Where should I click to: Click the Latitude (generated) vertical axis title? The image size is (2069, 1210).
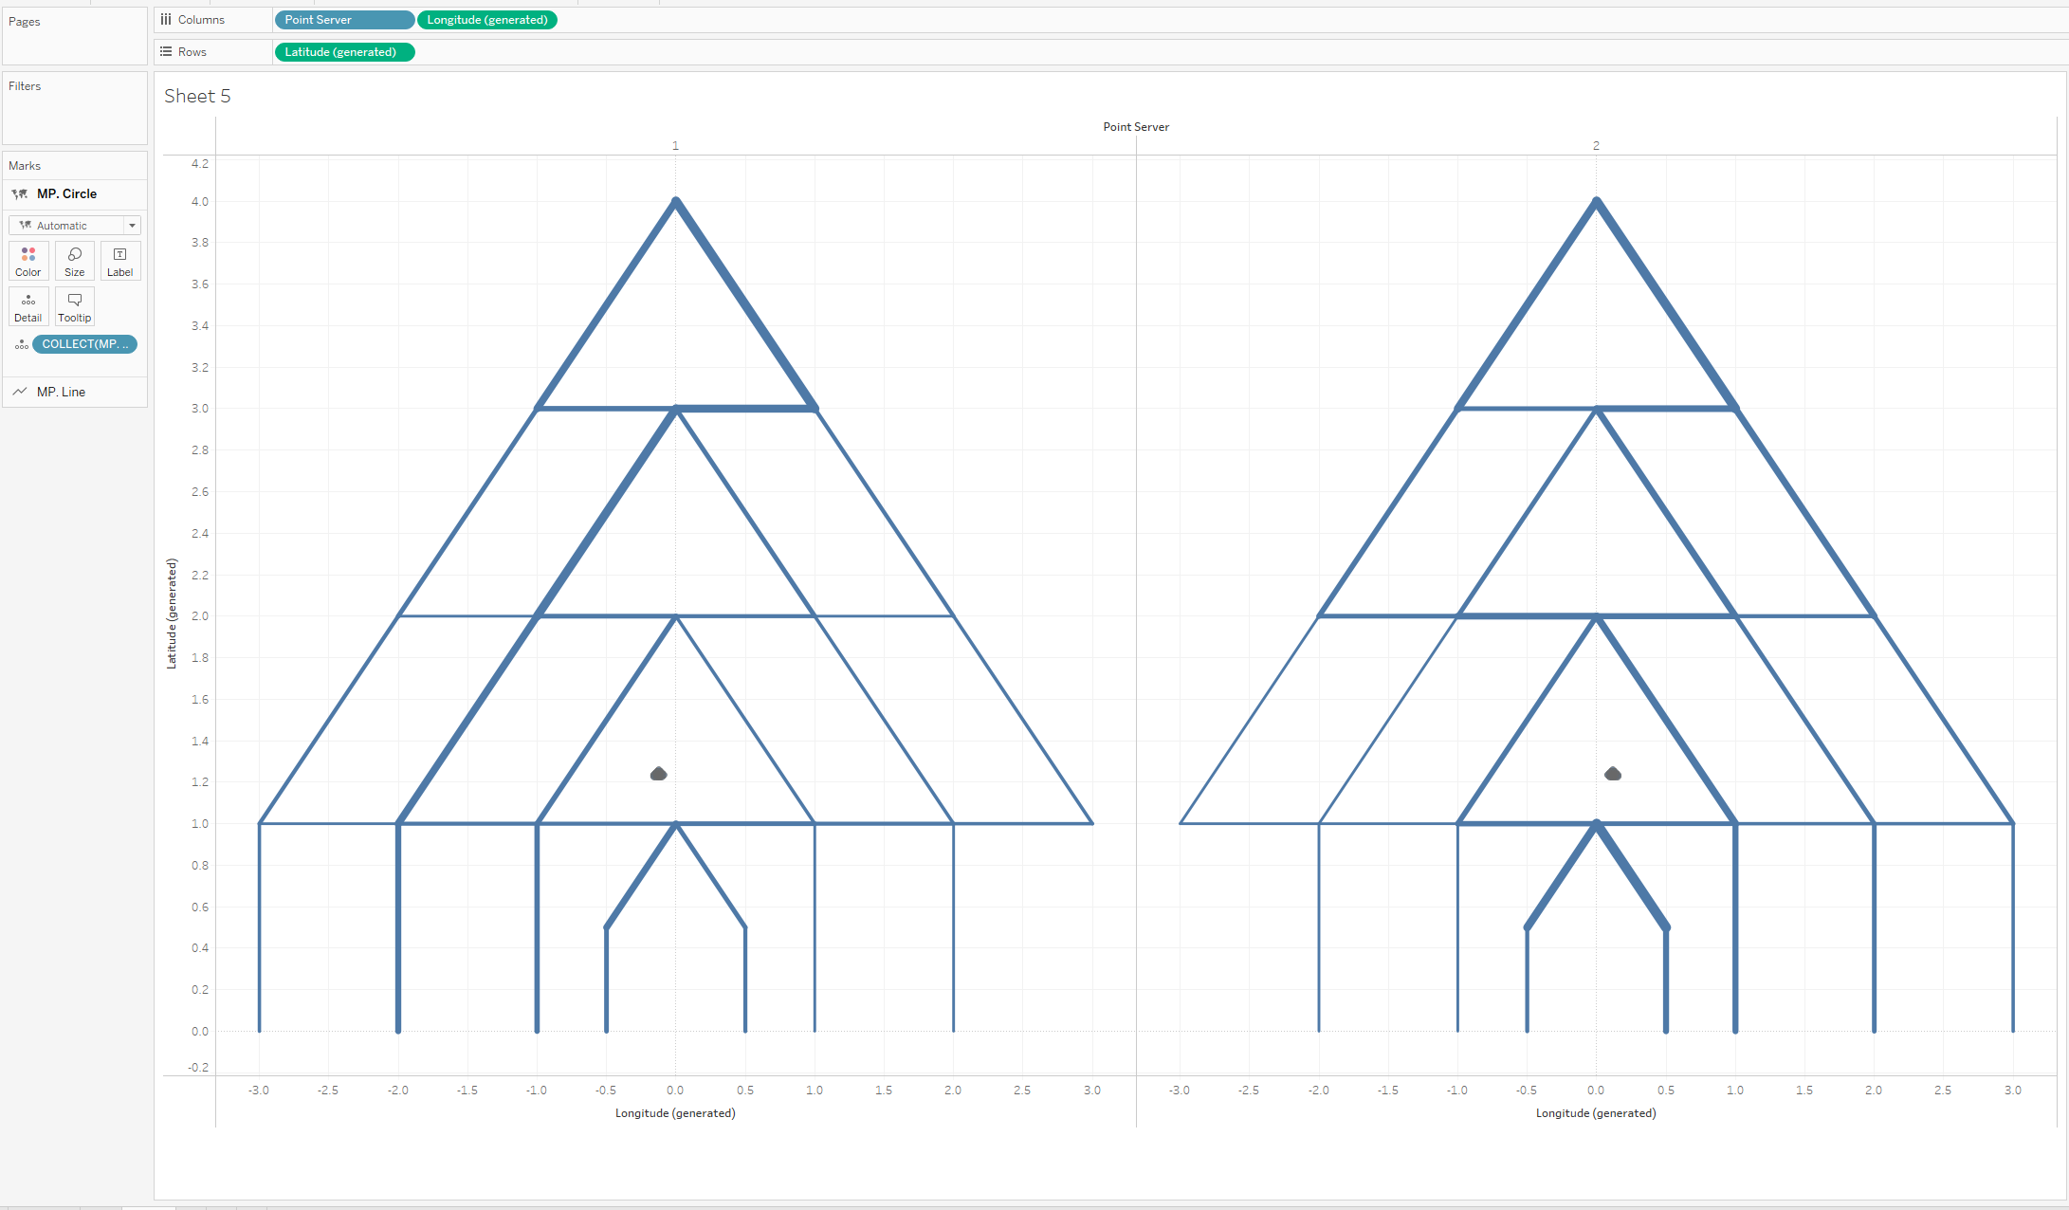click(x=172, y=614)
